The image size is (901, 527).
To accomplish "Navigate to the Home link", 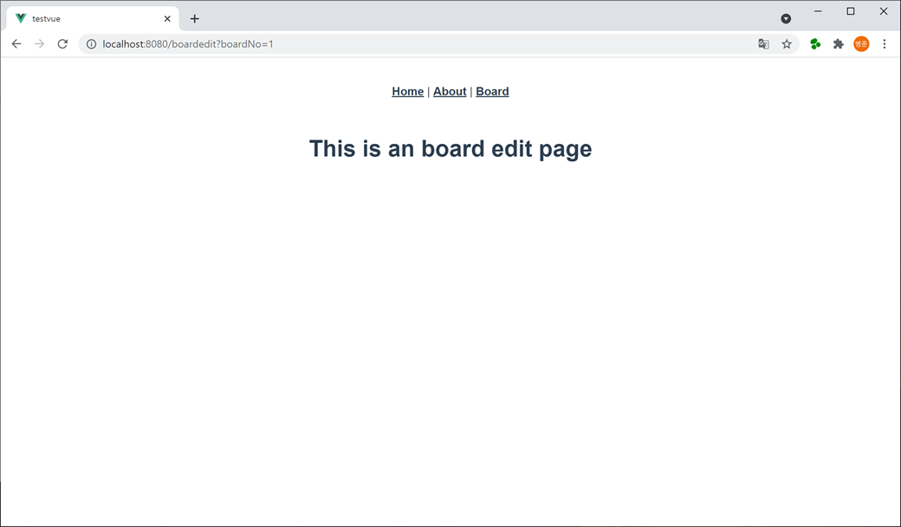I will (407, 91).
